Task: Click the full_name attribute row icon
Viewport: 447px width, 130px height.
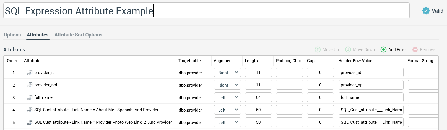Action: click(x=29, y=97)
